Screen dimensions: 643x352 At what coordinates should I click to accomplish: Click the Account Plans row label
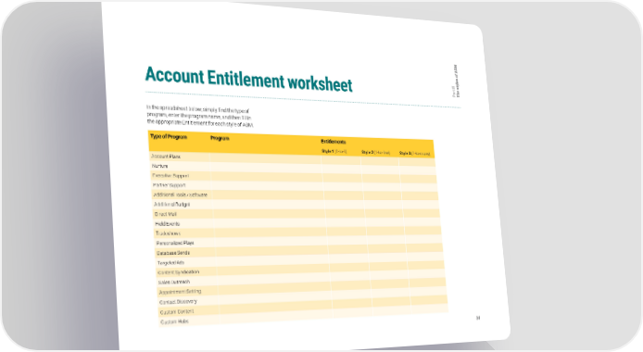(x=166, y=157)
